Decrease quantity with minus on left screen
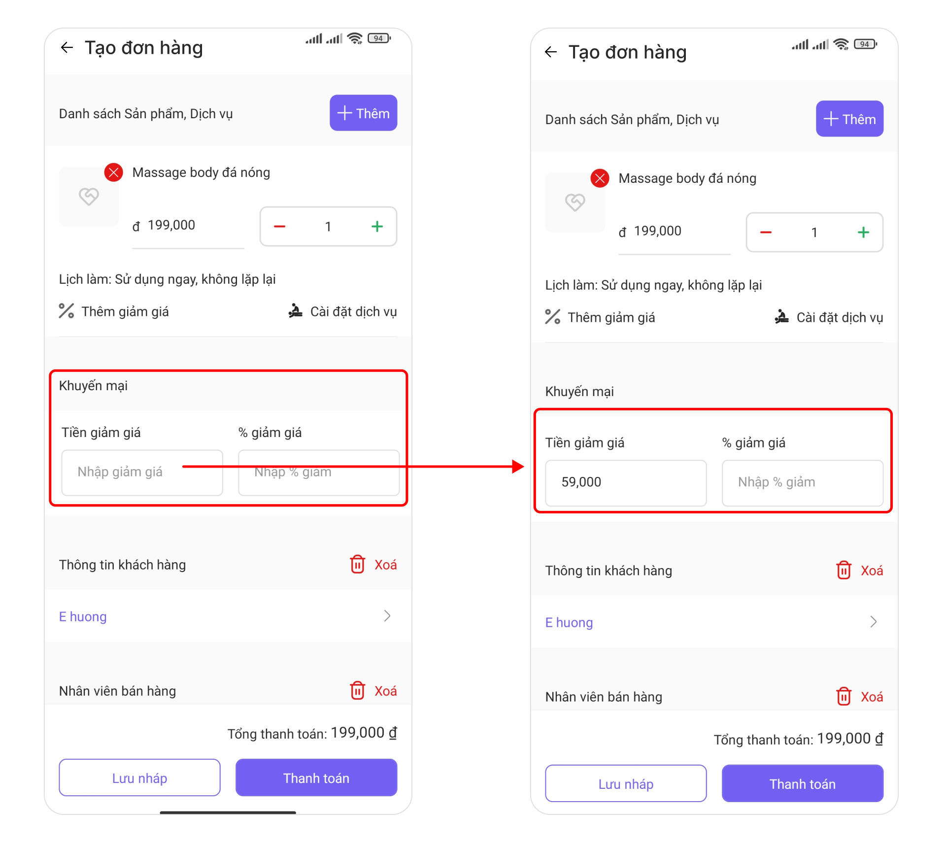Viewport: 946px width, 842px height. coord(279,227)
